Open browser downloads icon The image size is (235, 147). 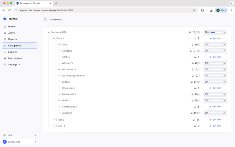click(211, 10)
